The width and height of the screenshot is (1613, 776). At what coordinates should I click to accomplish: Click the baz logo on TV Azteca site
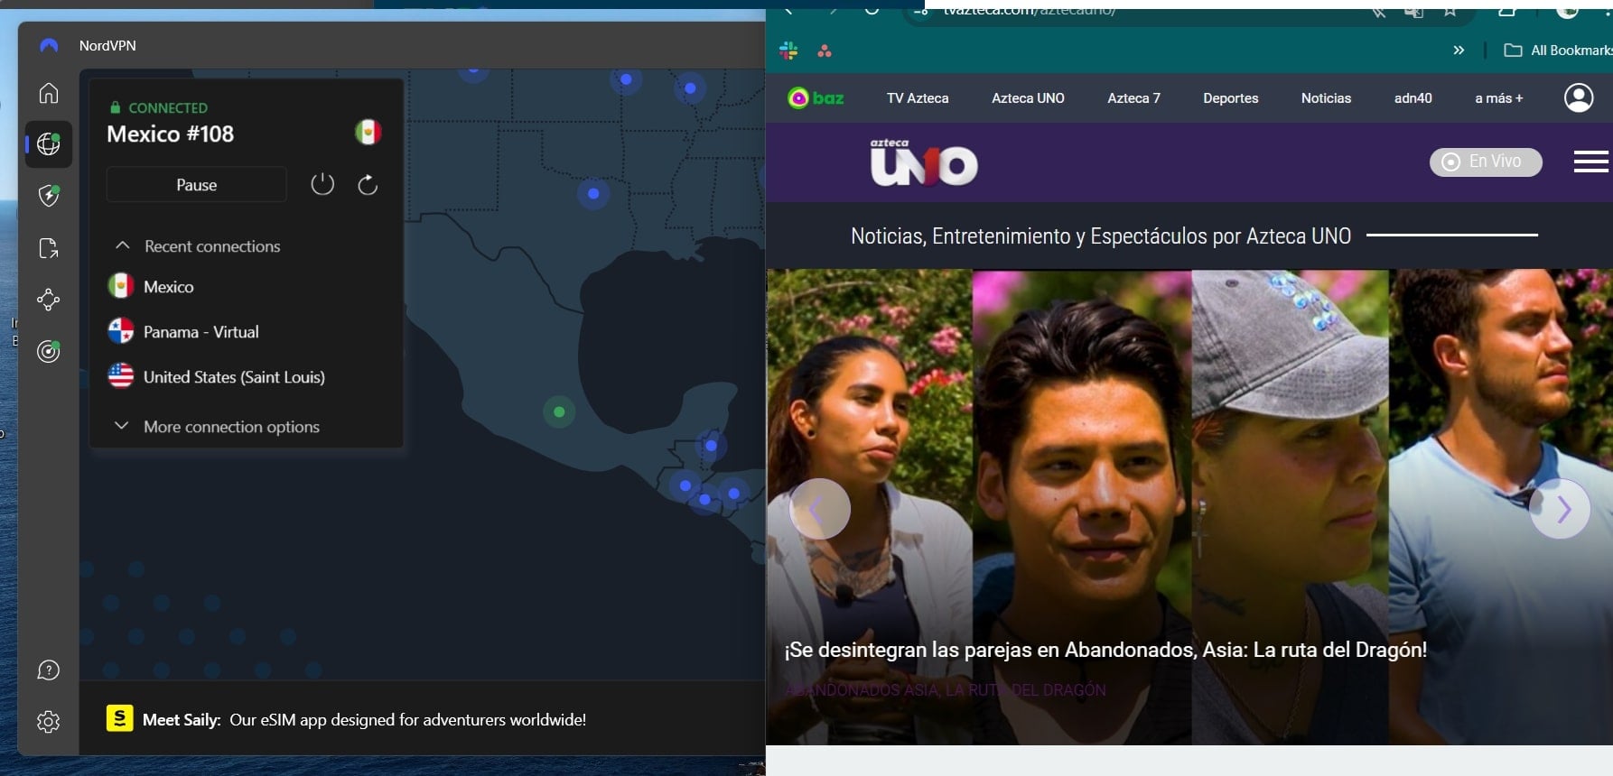(x=816, y=97)
